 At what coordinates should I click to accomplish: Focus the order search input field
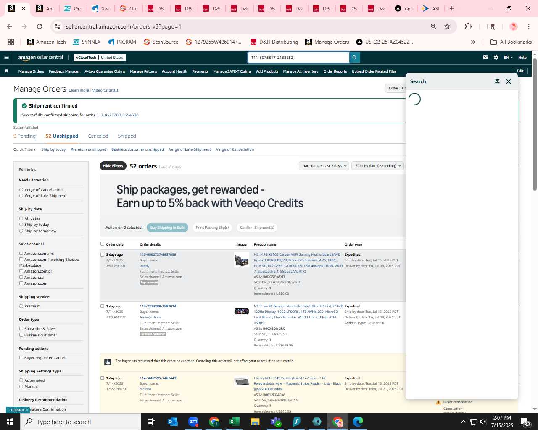(x=298, y=58)
